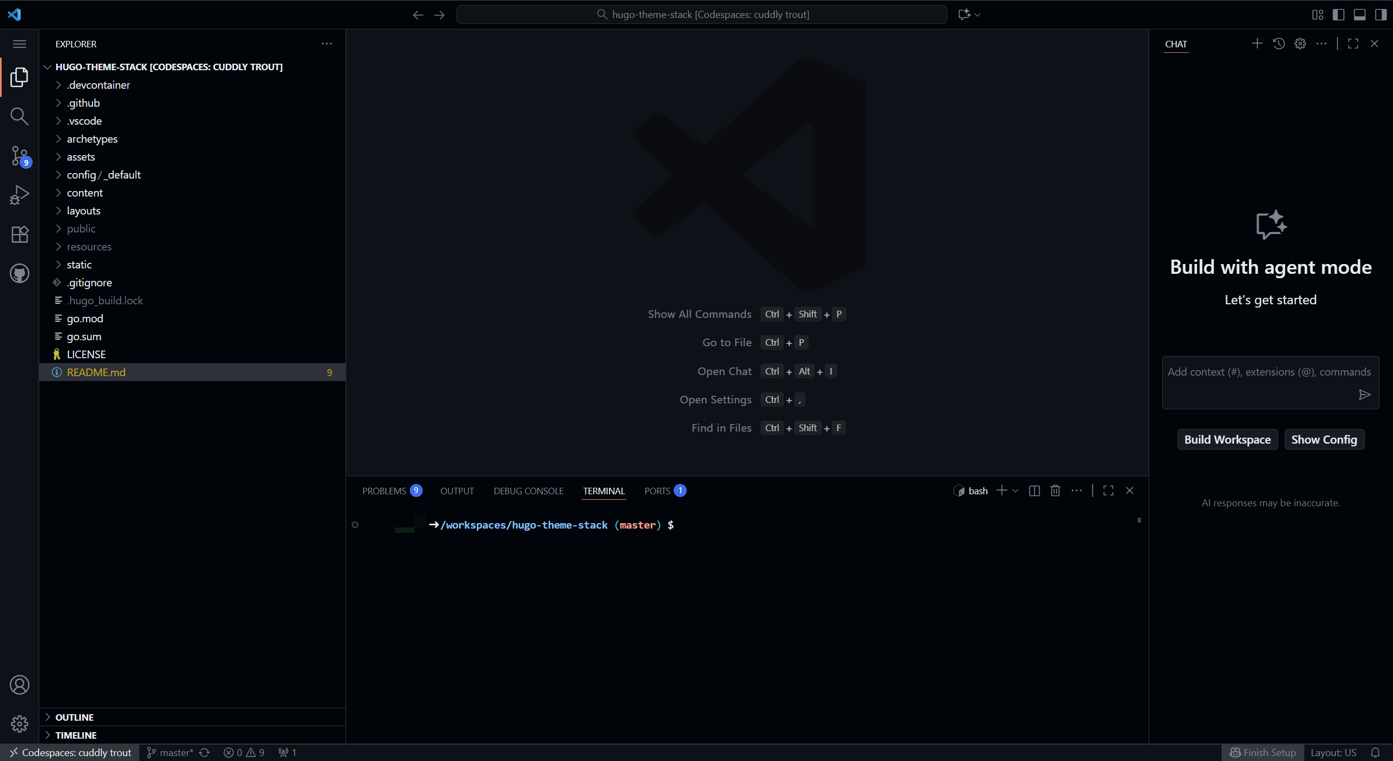Open the Manage gear at bottom of activity bar

19,724
